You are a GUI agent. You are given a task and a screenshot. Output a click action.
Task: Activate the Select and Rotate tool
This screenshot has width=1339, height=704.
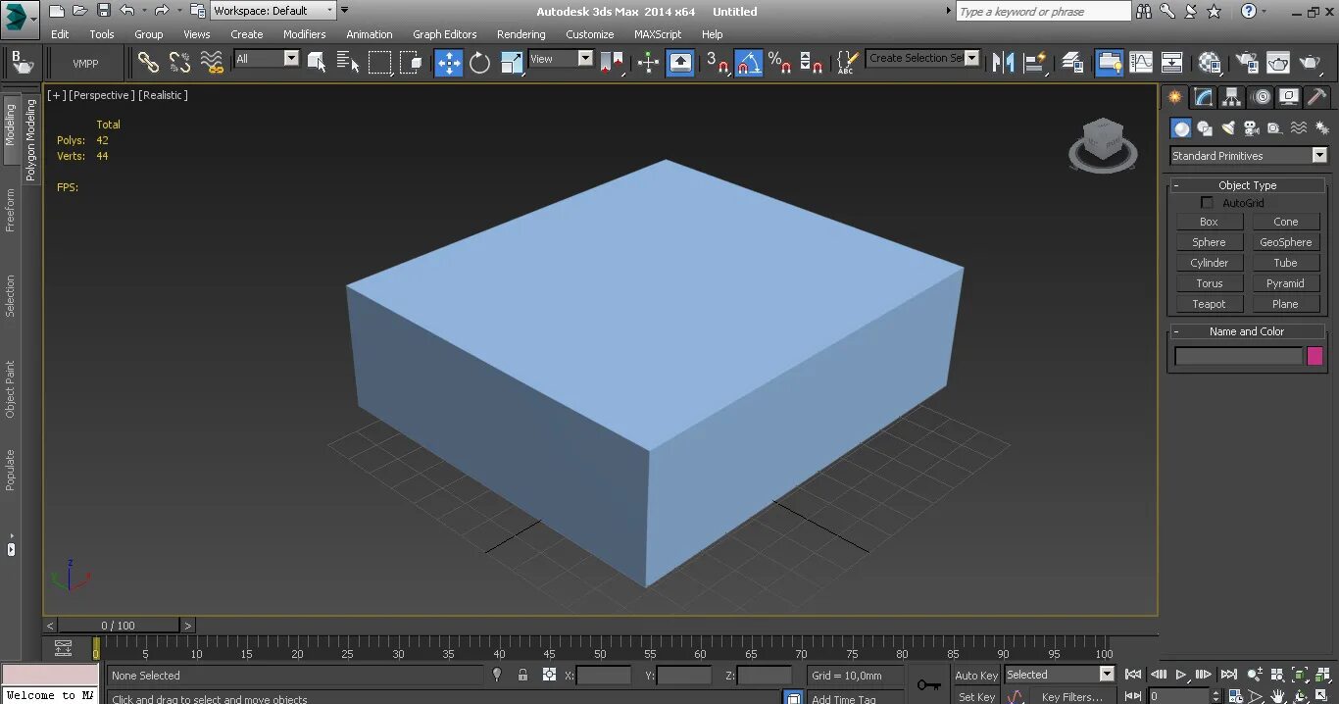[479, 63]
